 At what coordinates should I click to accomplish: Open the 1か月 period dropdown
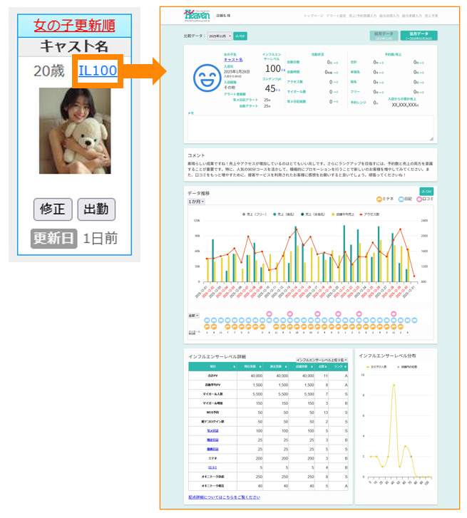196,202
